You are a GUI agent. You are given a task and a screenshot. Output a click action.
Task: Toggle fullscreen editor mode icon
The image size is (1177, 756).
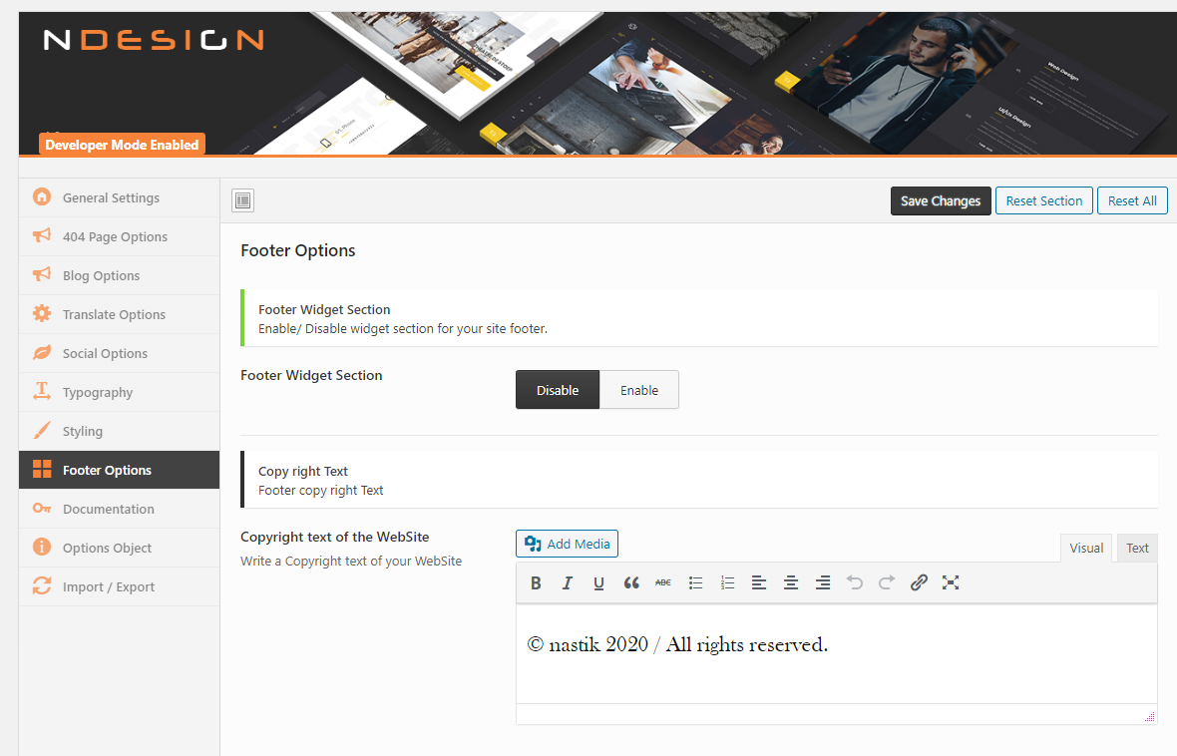951,583
